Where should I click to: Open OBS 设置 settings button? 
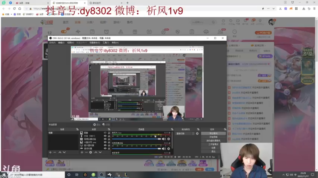click(x=213, y=148)
